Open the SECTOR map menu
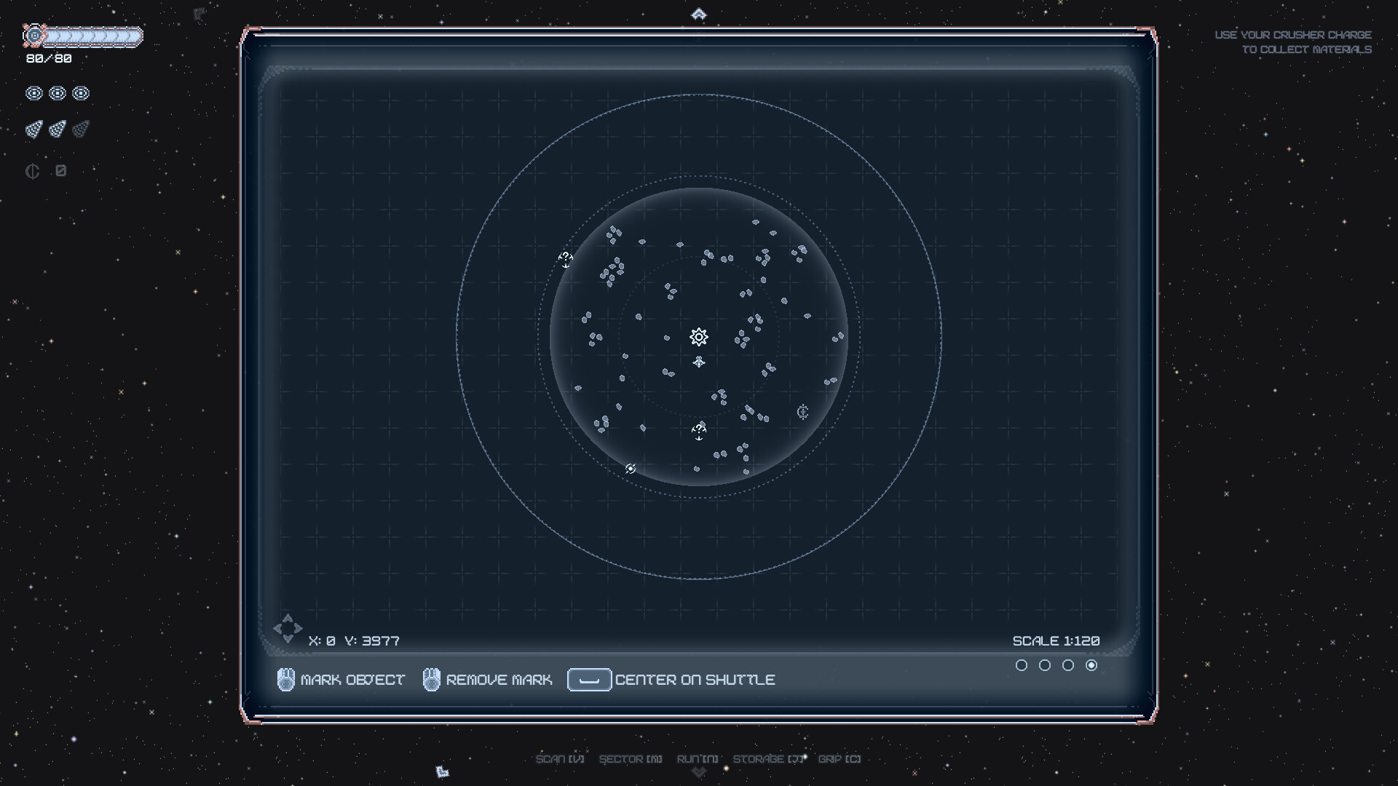This screenshot has width=1398, height=786. point(631,759)
